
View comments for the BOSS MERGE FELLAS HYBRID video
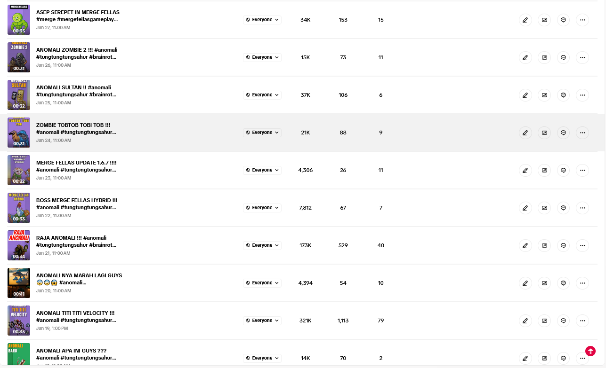coord(563,208)
